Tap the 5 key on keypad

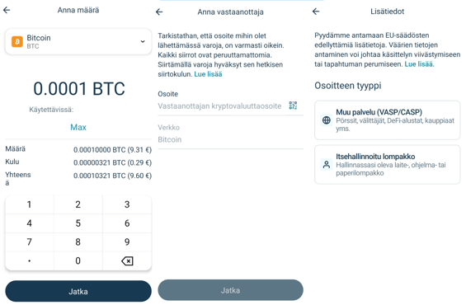click(x=78, y=223)
